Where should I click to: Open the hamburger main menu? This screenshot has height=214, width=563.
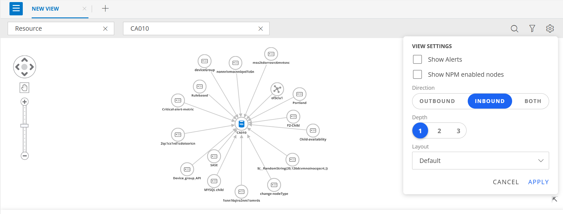(x=16, y=9)
